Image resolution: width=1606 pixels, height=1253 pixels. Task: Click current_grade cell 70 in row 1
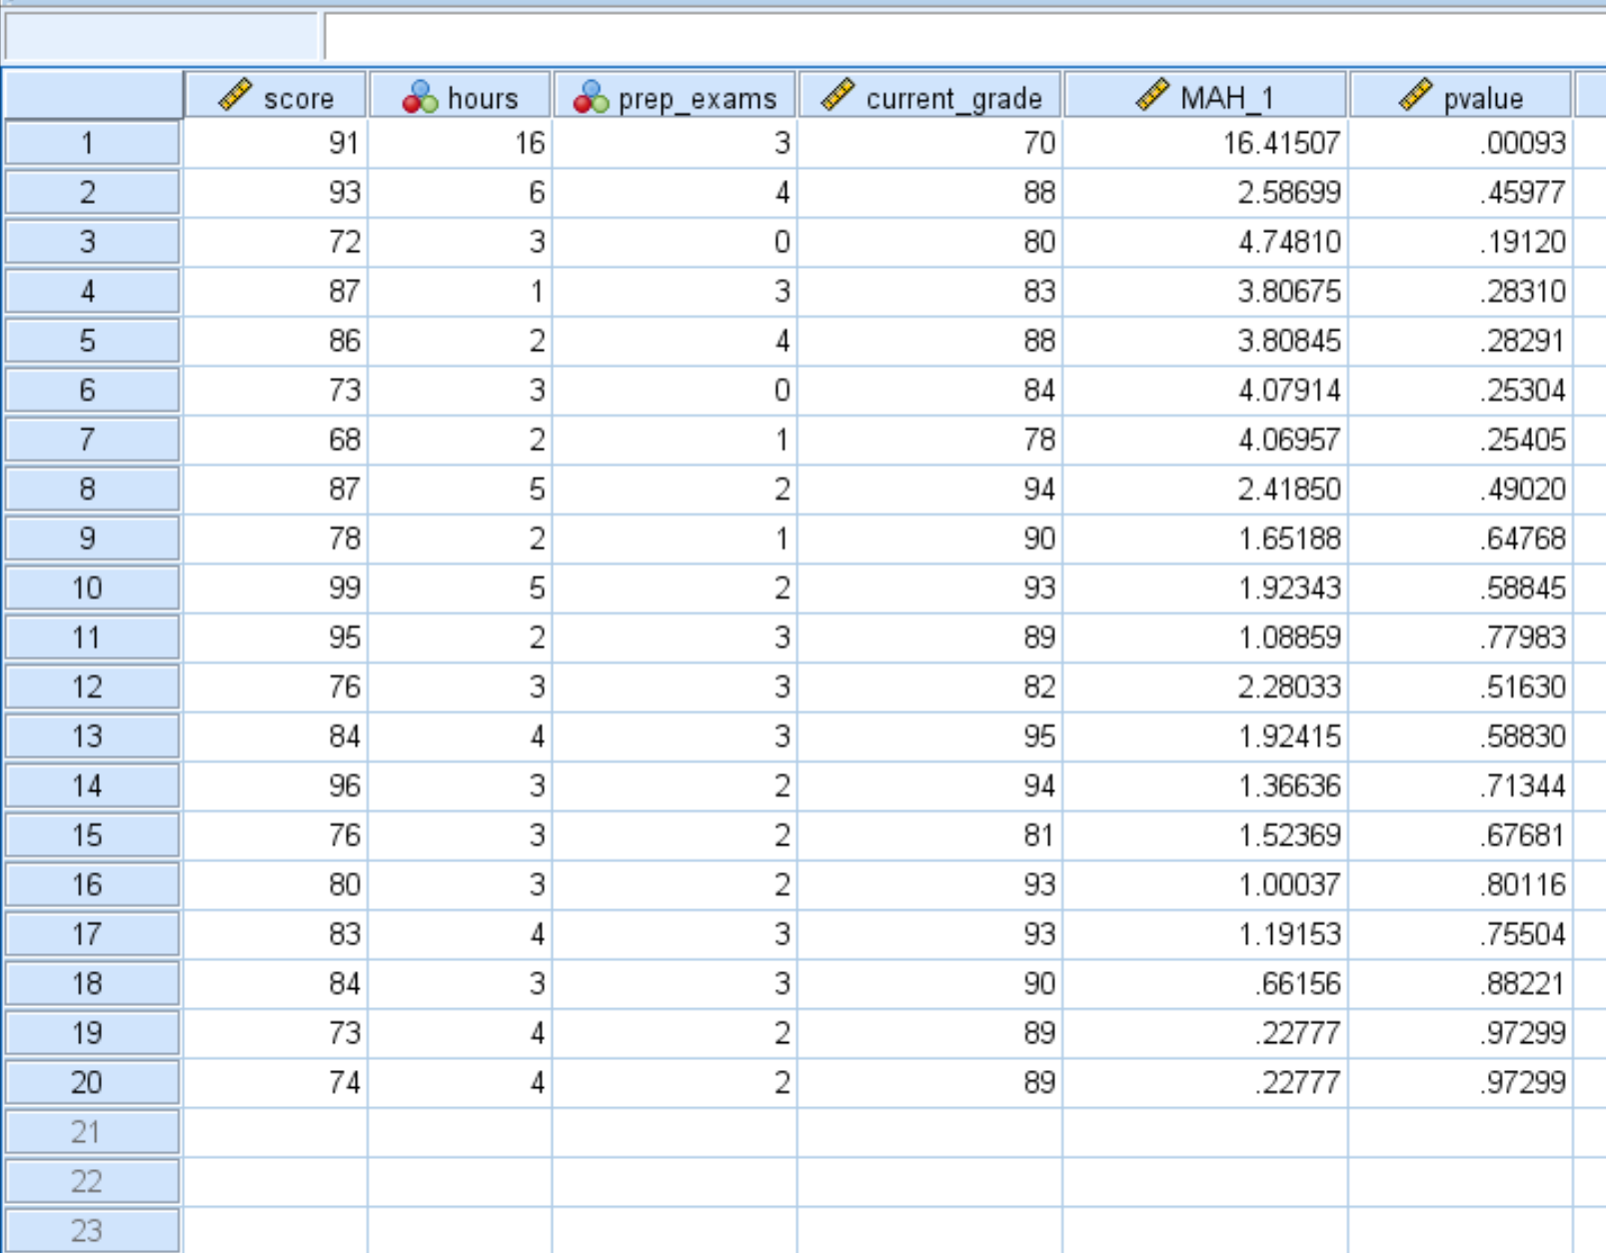pos(930,143)
